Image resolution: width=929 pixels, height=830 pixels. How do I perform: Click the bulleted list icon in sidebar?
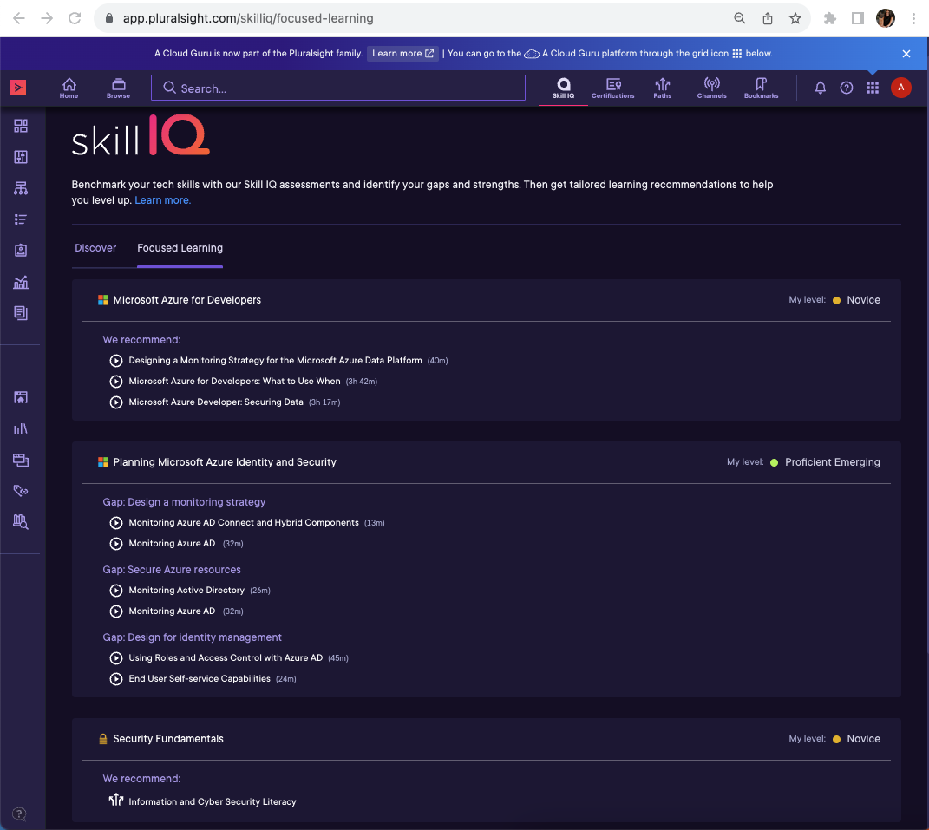(x=21, y=219)
